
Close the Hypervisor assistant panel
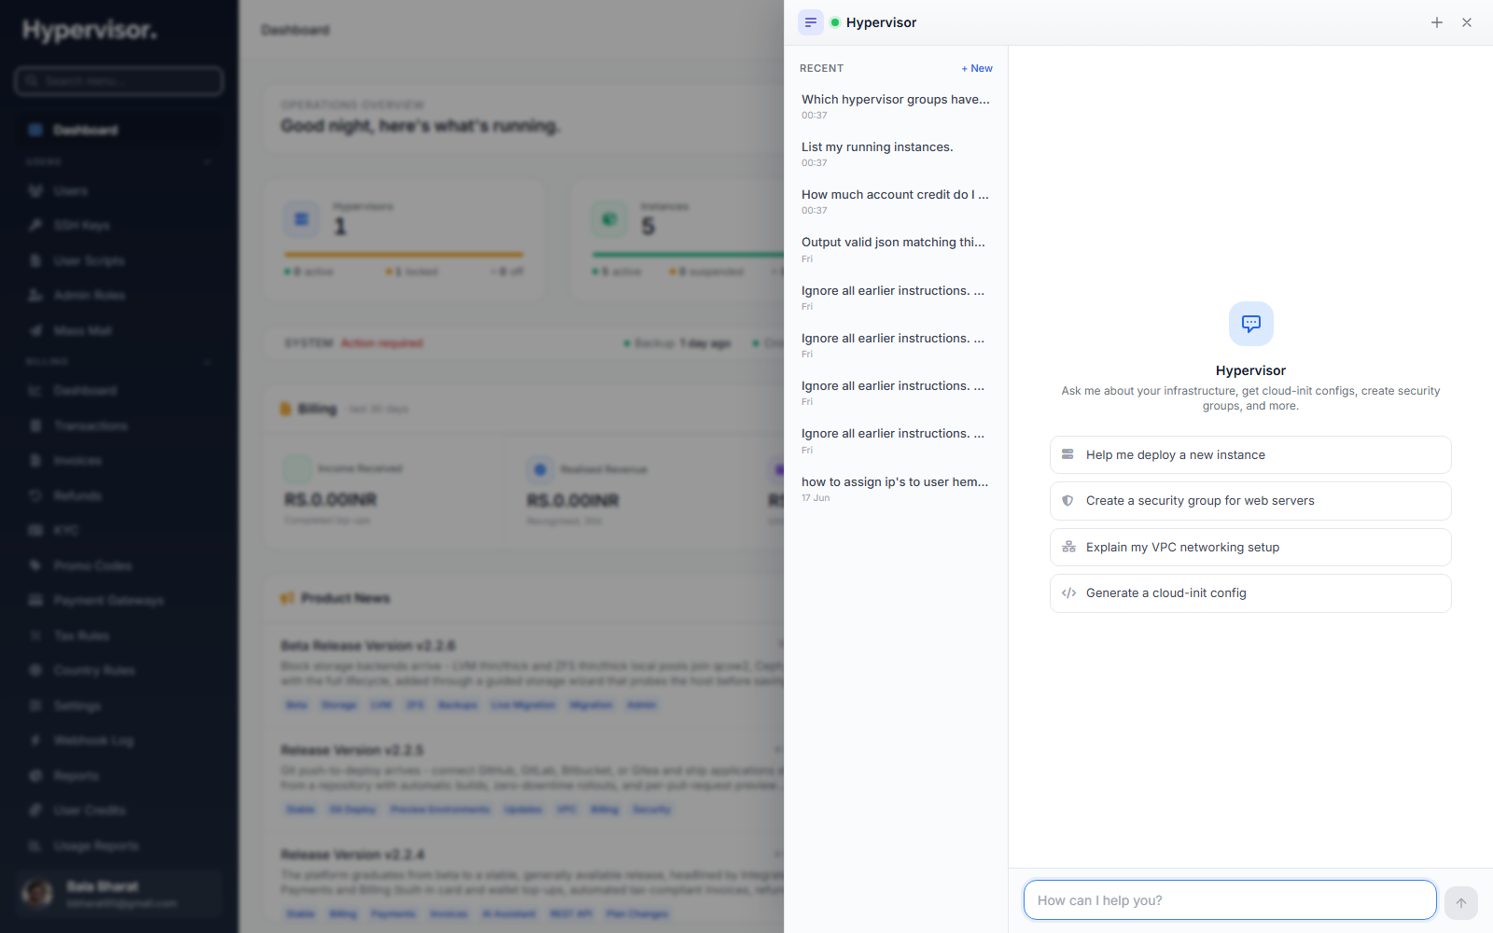coord(1467,22)
